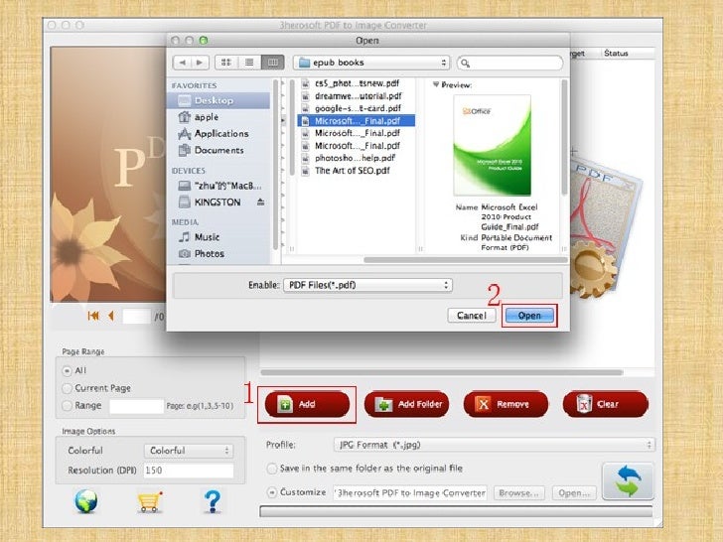Select the Customize output radio option

[272, 492]
